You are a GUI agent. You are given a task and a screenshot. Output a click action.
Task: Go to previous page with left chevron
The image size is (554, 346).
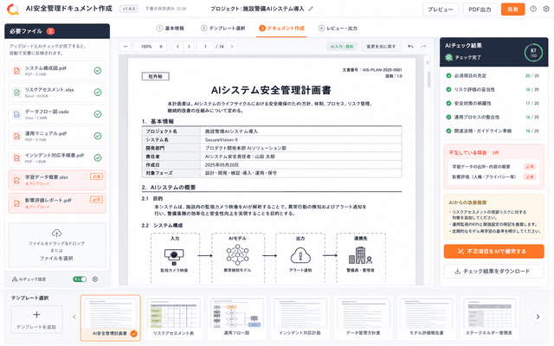point(177,46)
